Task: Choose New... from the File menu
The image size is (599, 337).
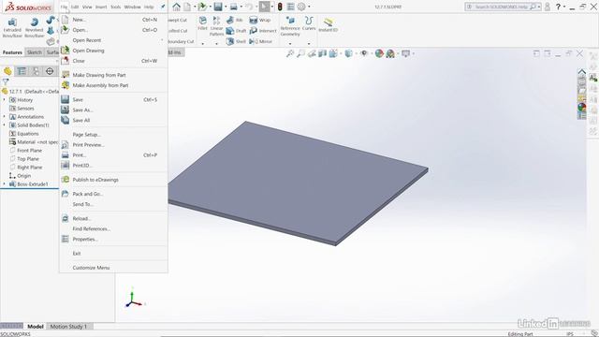Action: (113, 20)
